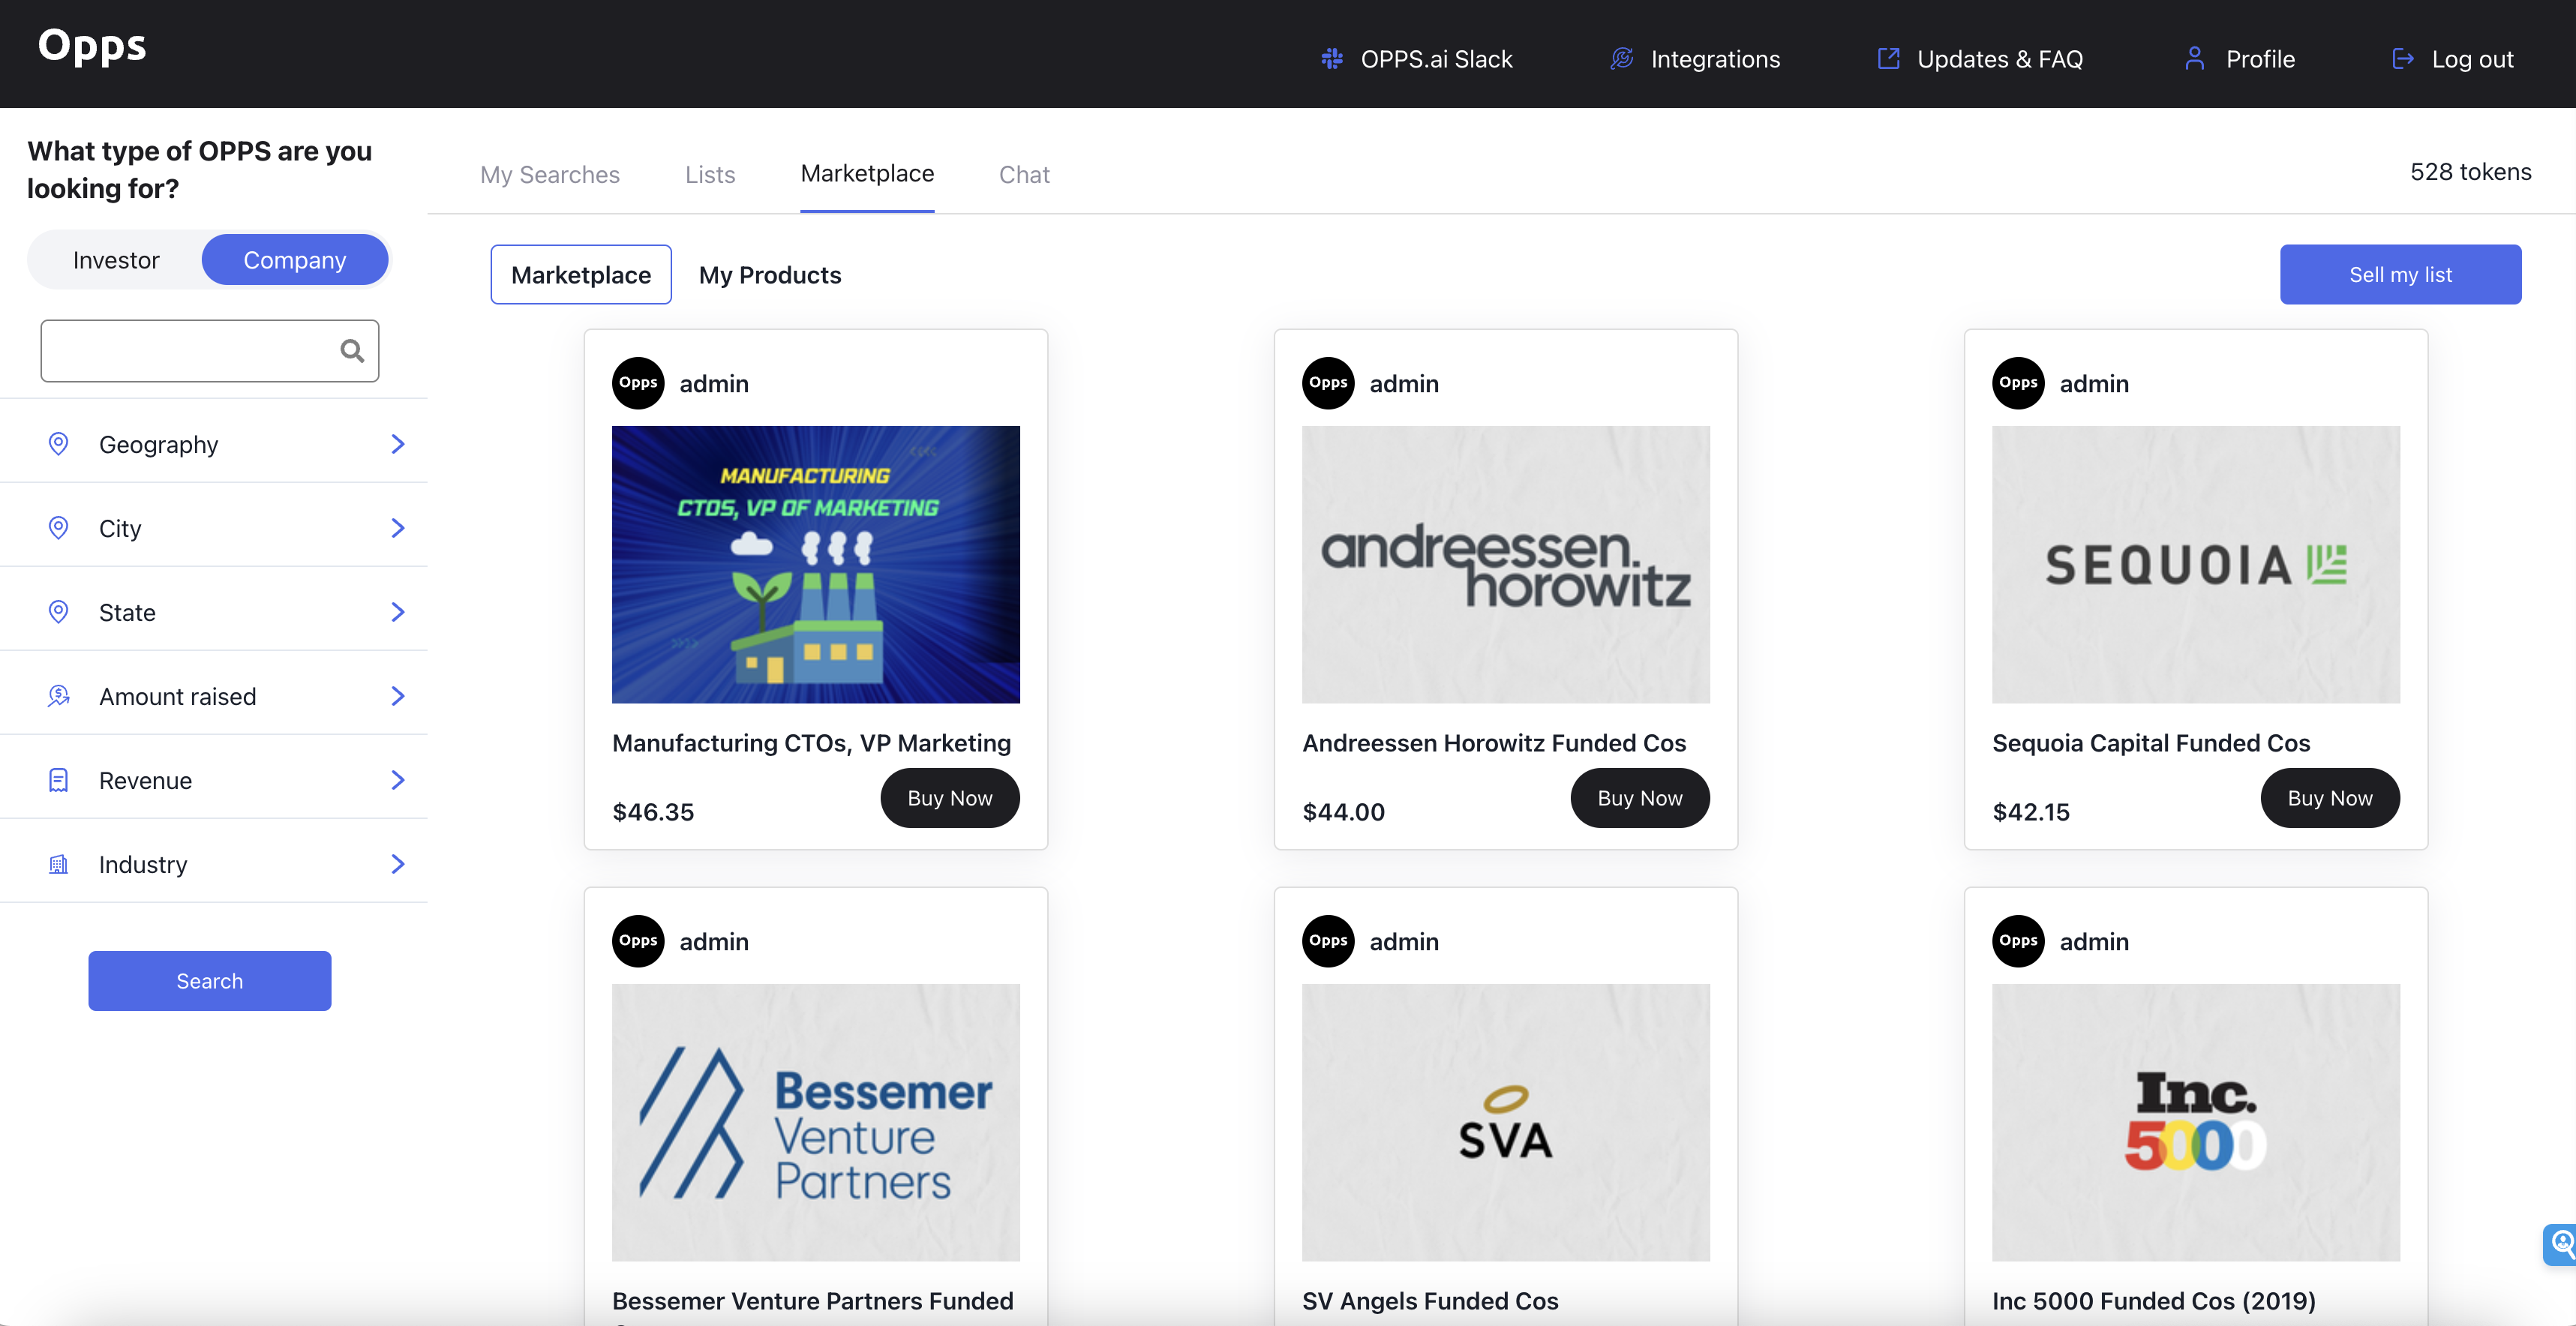Viewport: 2576px width, 1326px height.
Task: Click Sell my list button
Action: tap(2401, 274)
